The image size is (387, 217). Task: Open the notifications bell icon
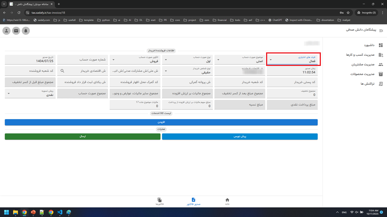pos(26,31)
